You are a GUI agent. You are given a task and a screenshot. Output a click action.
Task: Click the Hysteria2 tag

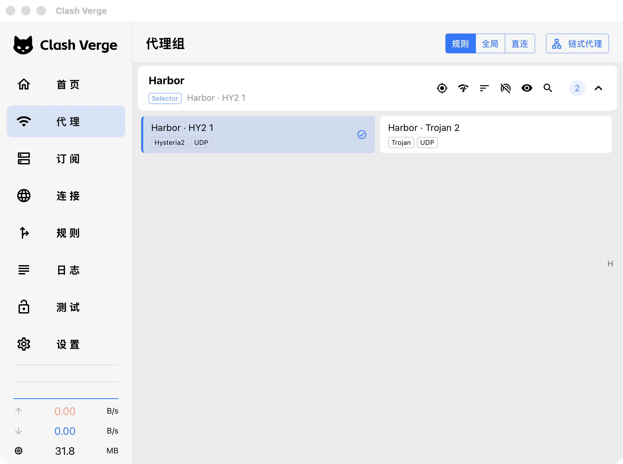(170, 143)
